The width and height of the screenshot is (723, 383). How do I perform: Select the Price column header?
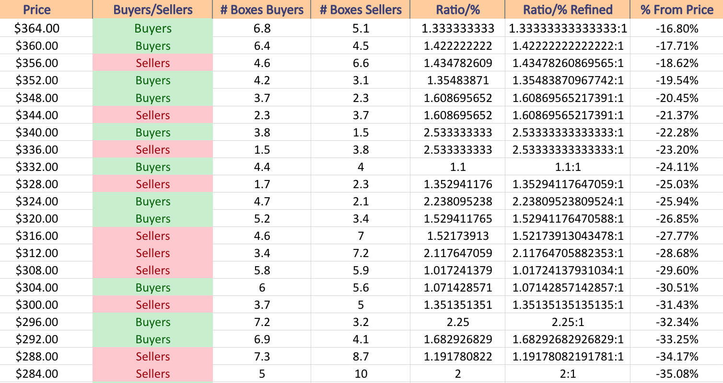click(x=46, y=10)
